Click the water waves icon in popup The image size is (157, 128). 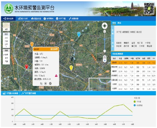pyautogui.click(x=41, y=84)
